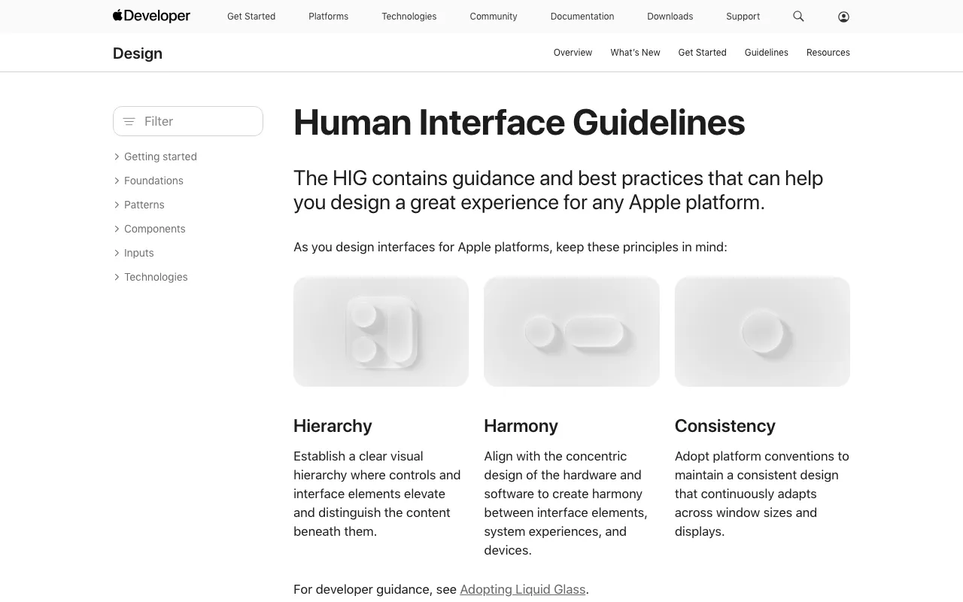Open the Support menu
963x602 pixels.
(x=743, y=17)
